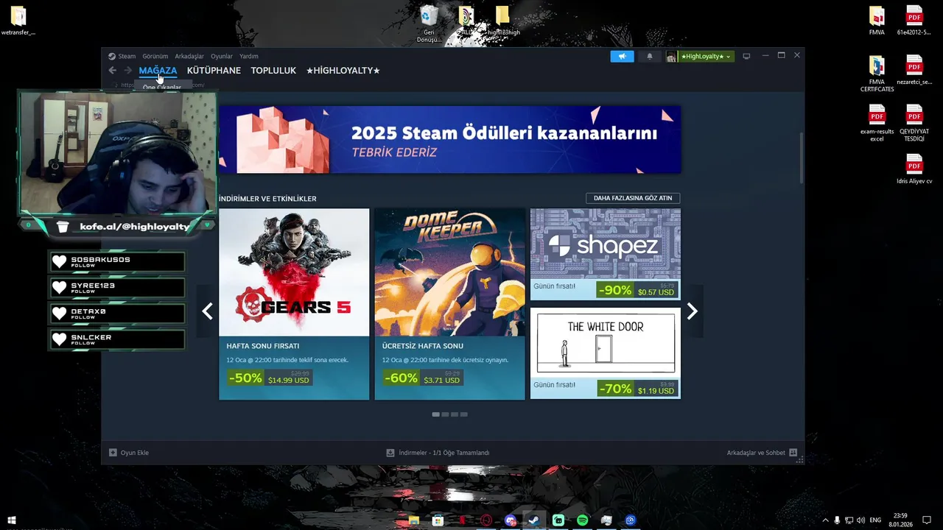The image size is (943, 530).
Task: Click the DAHA FAZLASINA GÖZ ATIN button
Action: tap(633, 198)
